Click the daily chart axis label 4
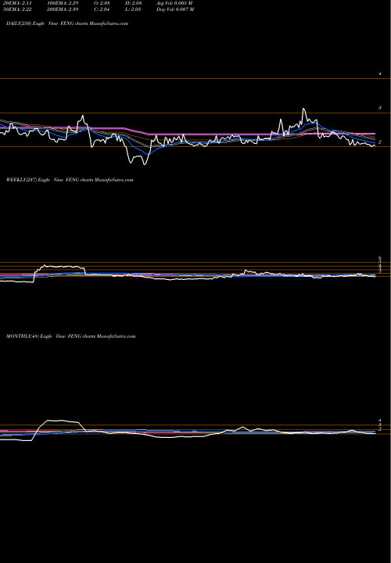 [x=380, y=74]
